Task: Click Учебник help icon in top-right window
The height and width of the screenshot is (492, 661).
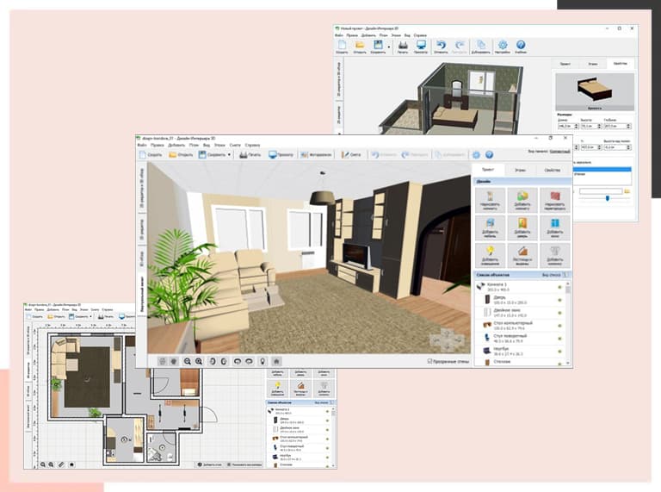Action: (521, 47)
